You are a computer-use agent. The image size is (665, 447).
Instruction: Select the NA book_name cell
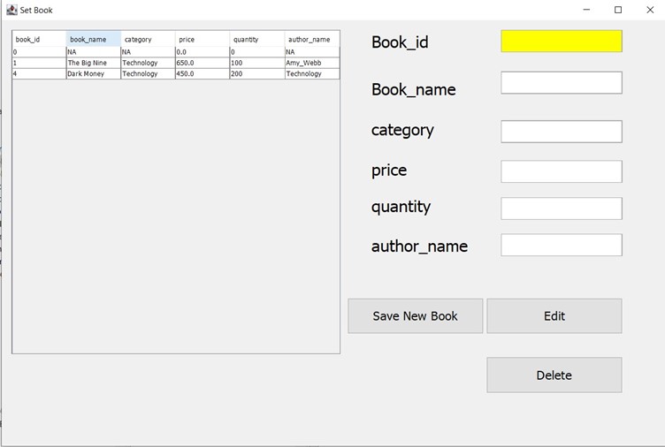tap(94, 52)
